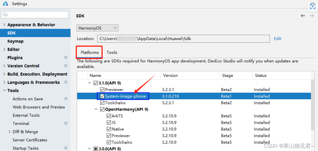The height and width of the screenshot is (151, 318).
Task: Click the project-level icon beside Plugins
Action: (66, 58)
